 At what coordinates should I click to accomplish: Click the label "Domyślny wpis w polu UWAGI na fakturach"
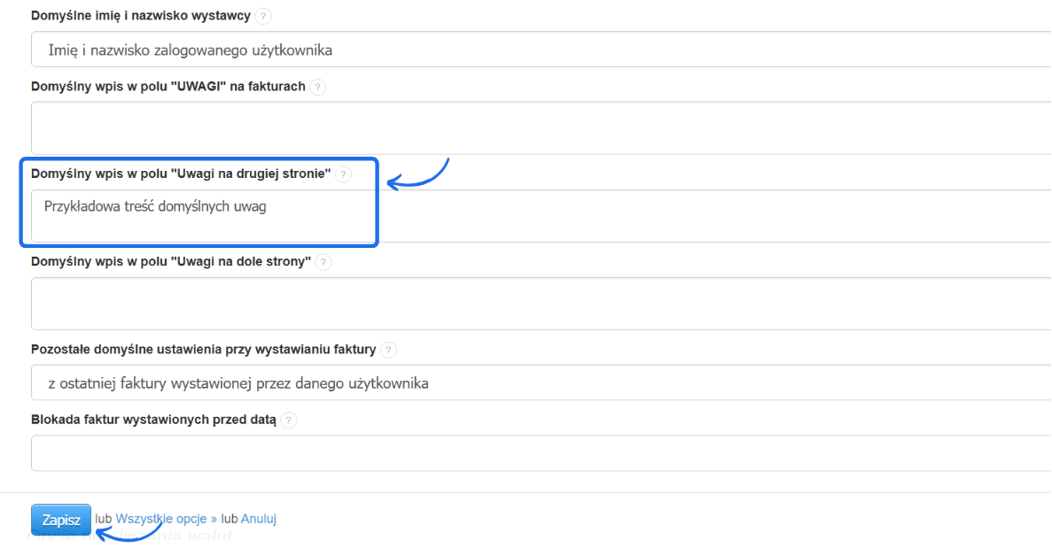[168, 87]
